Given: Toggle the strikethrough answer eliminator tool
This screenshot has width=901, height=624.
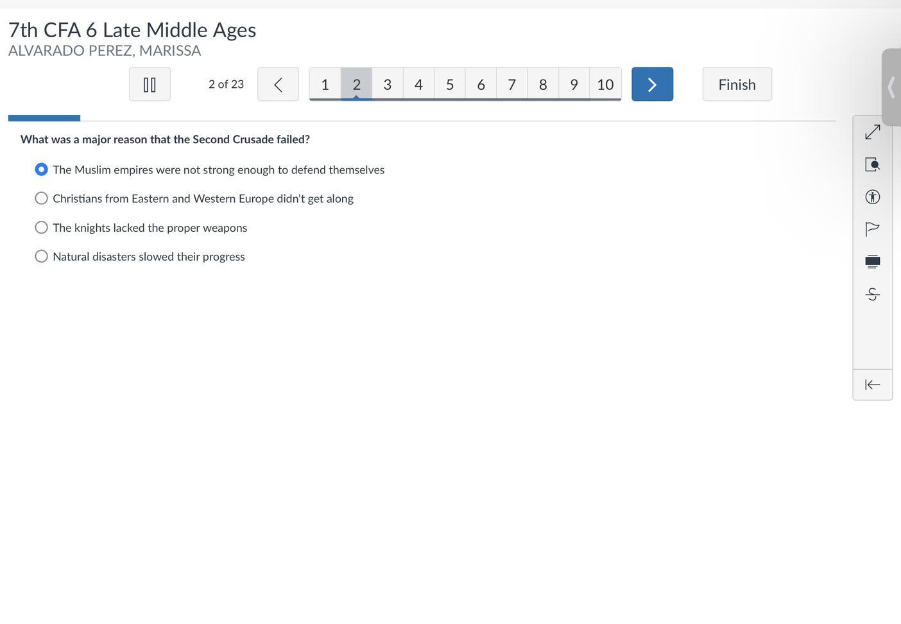Looking at the screenshot, I should pos(872,294).
